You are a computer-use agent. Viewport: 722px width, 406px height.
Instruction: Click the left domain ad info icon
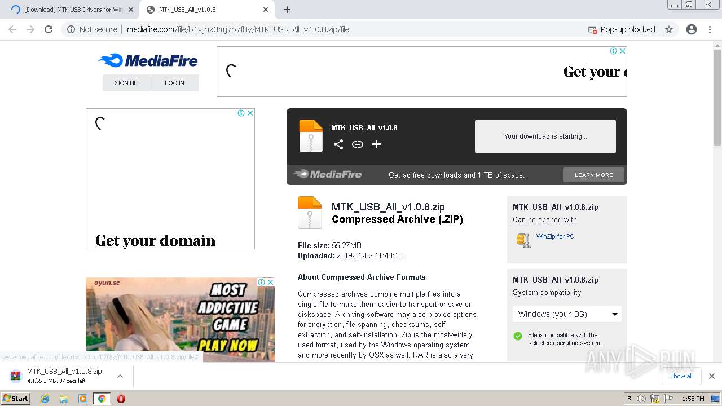(241, 113)
